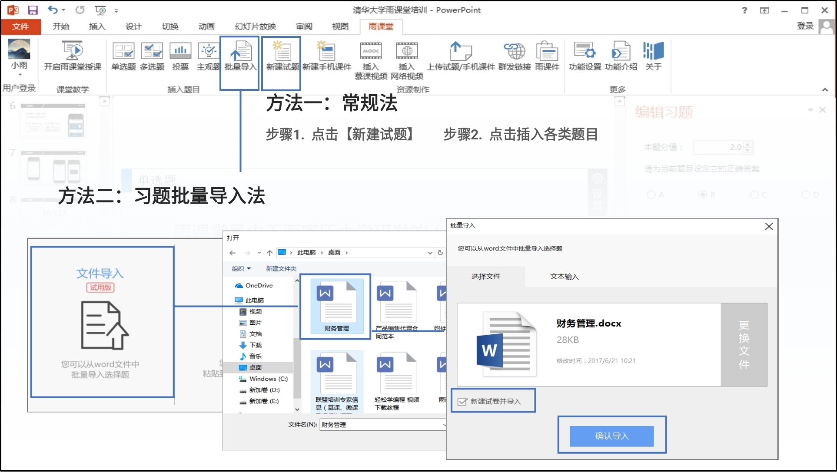
Task: Open Customize Quick Access Toolbar dropdown
Action: [x=116, y=10]
